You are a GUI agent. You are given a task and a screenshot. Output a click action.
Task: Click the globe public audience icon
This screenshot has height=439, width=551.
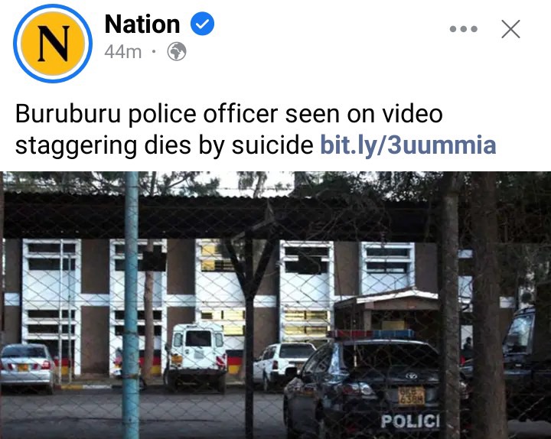tap(177, 52)
